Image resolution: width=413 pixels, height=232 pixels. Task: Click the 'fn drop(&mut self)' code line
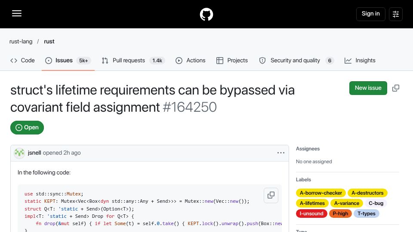(x=159, y=223)
